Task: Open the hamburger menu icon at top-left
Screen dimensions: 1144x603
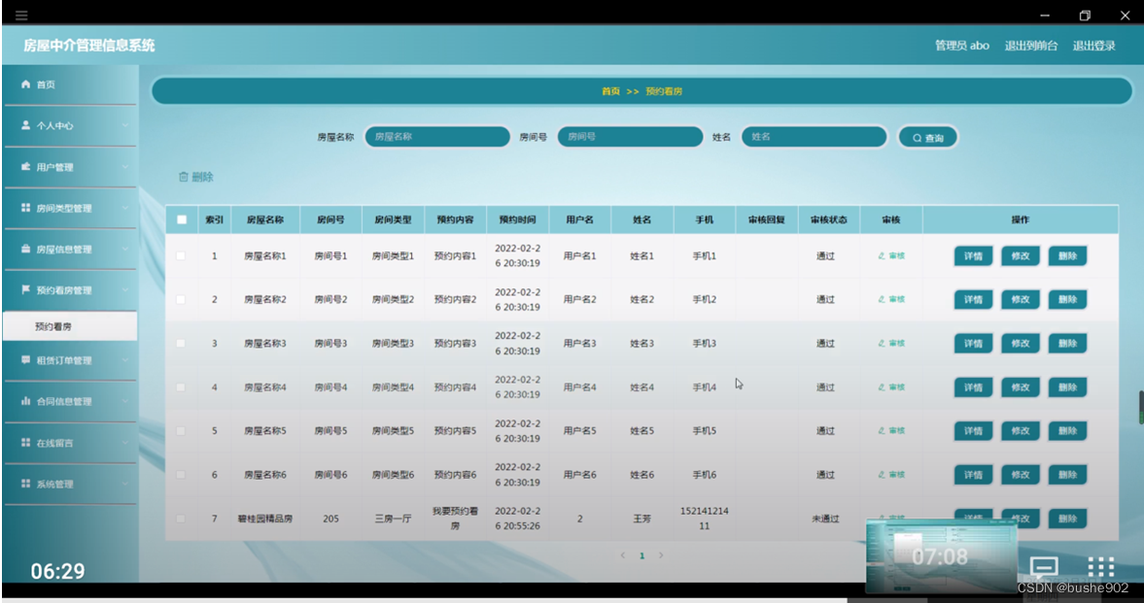Action: [x=21, y=15]
